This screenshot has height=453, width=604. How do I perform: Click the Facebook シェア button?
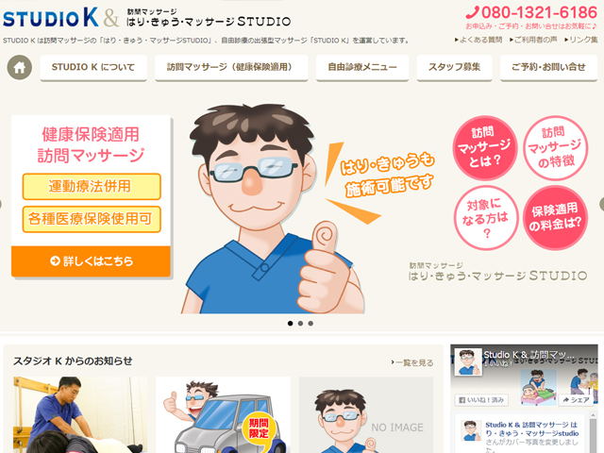click(576, 400)
